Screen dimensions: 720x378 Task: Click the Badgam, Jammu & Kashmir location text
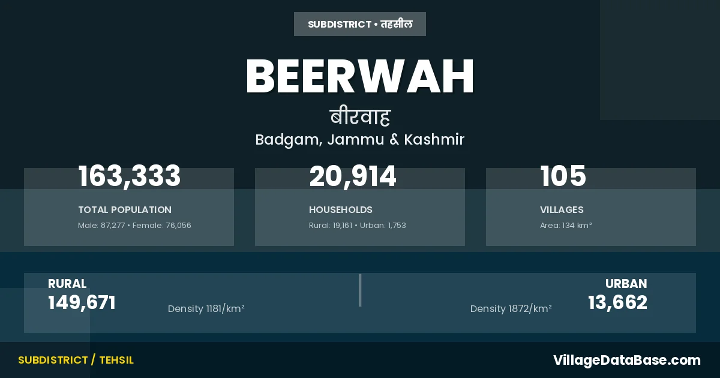pyautogui.click(x=360, y=140)
